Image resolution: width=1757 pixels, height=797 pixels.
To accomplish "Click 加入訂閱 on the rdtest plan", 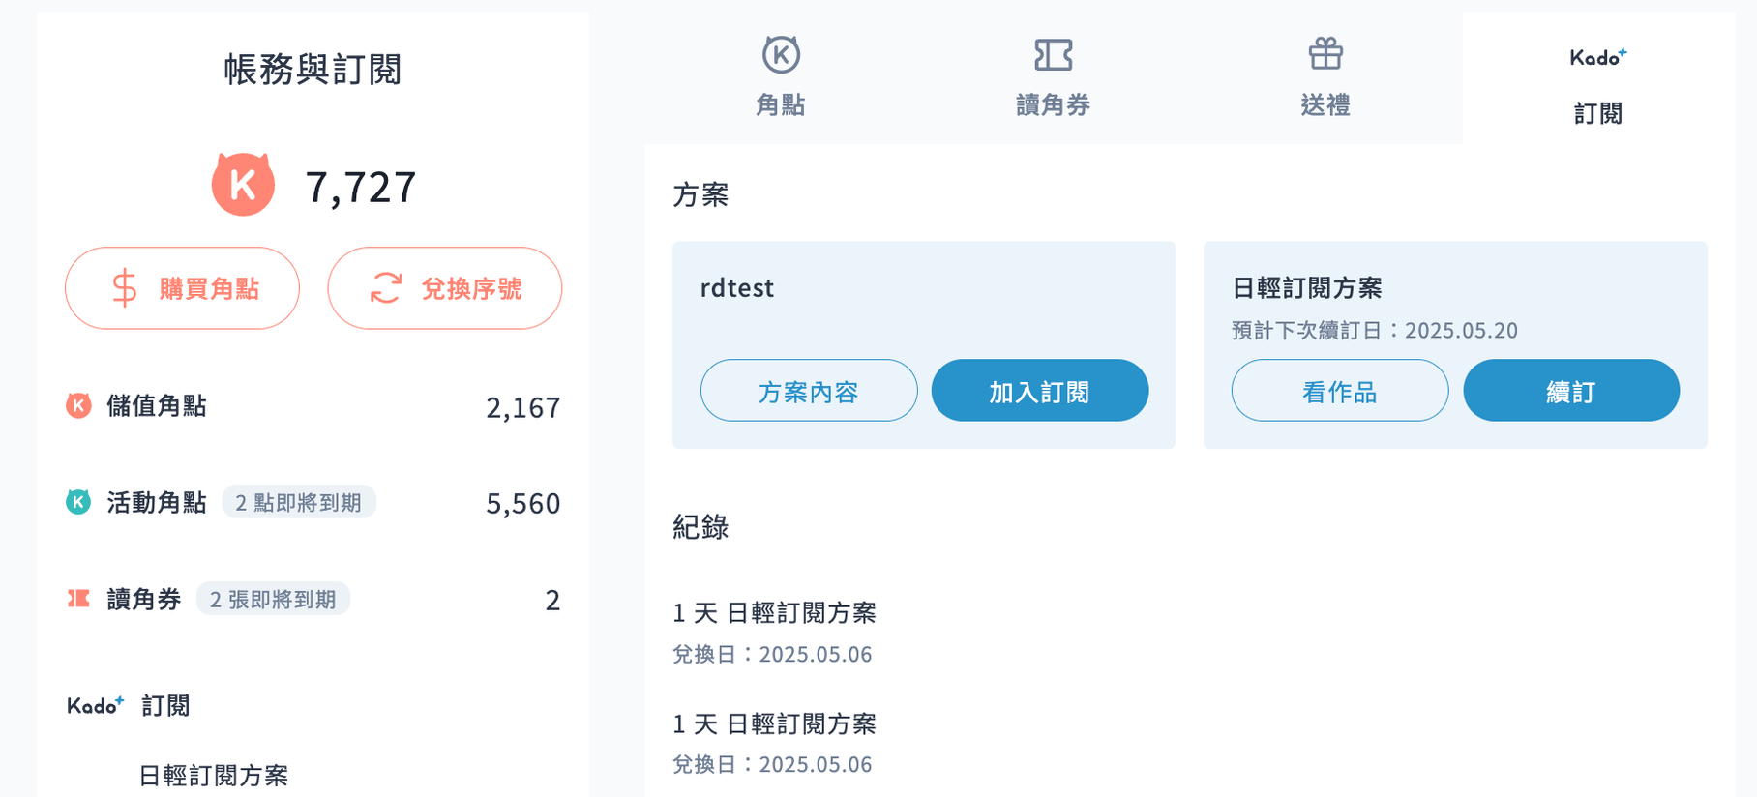I will (x=1040, y=391).
